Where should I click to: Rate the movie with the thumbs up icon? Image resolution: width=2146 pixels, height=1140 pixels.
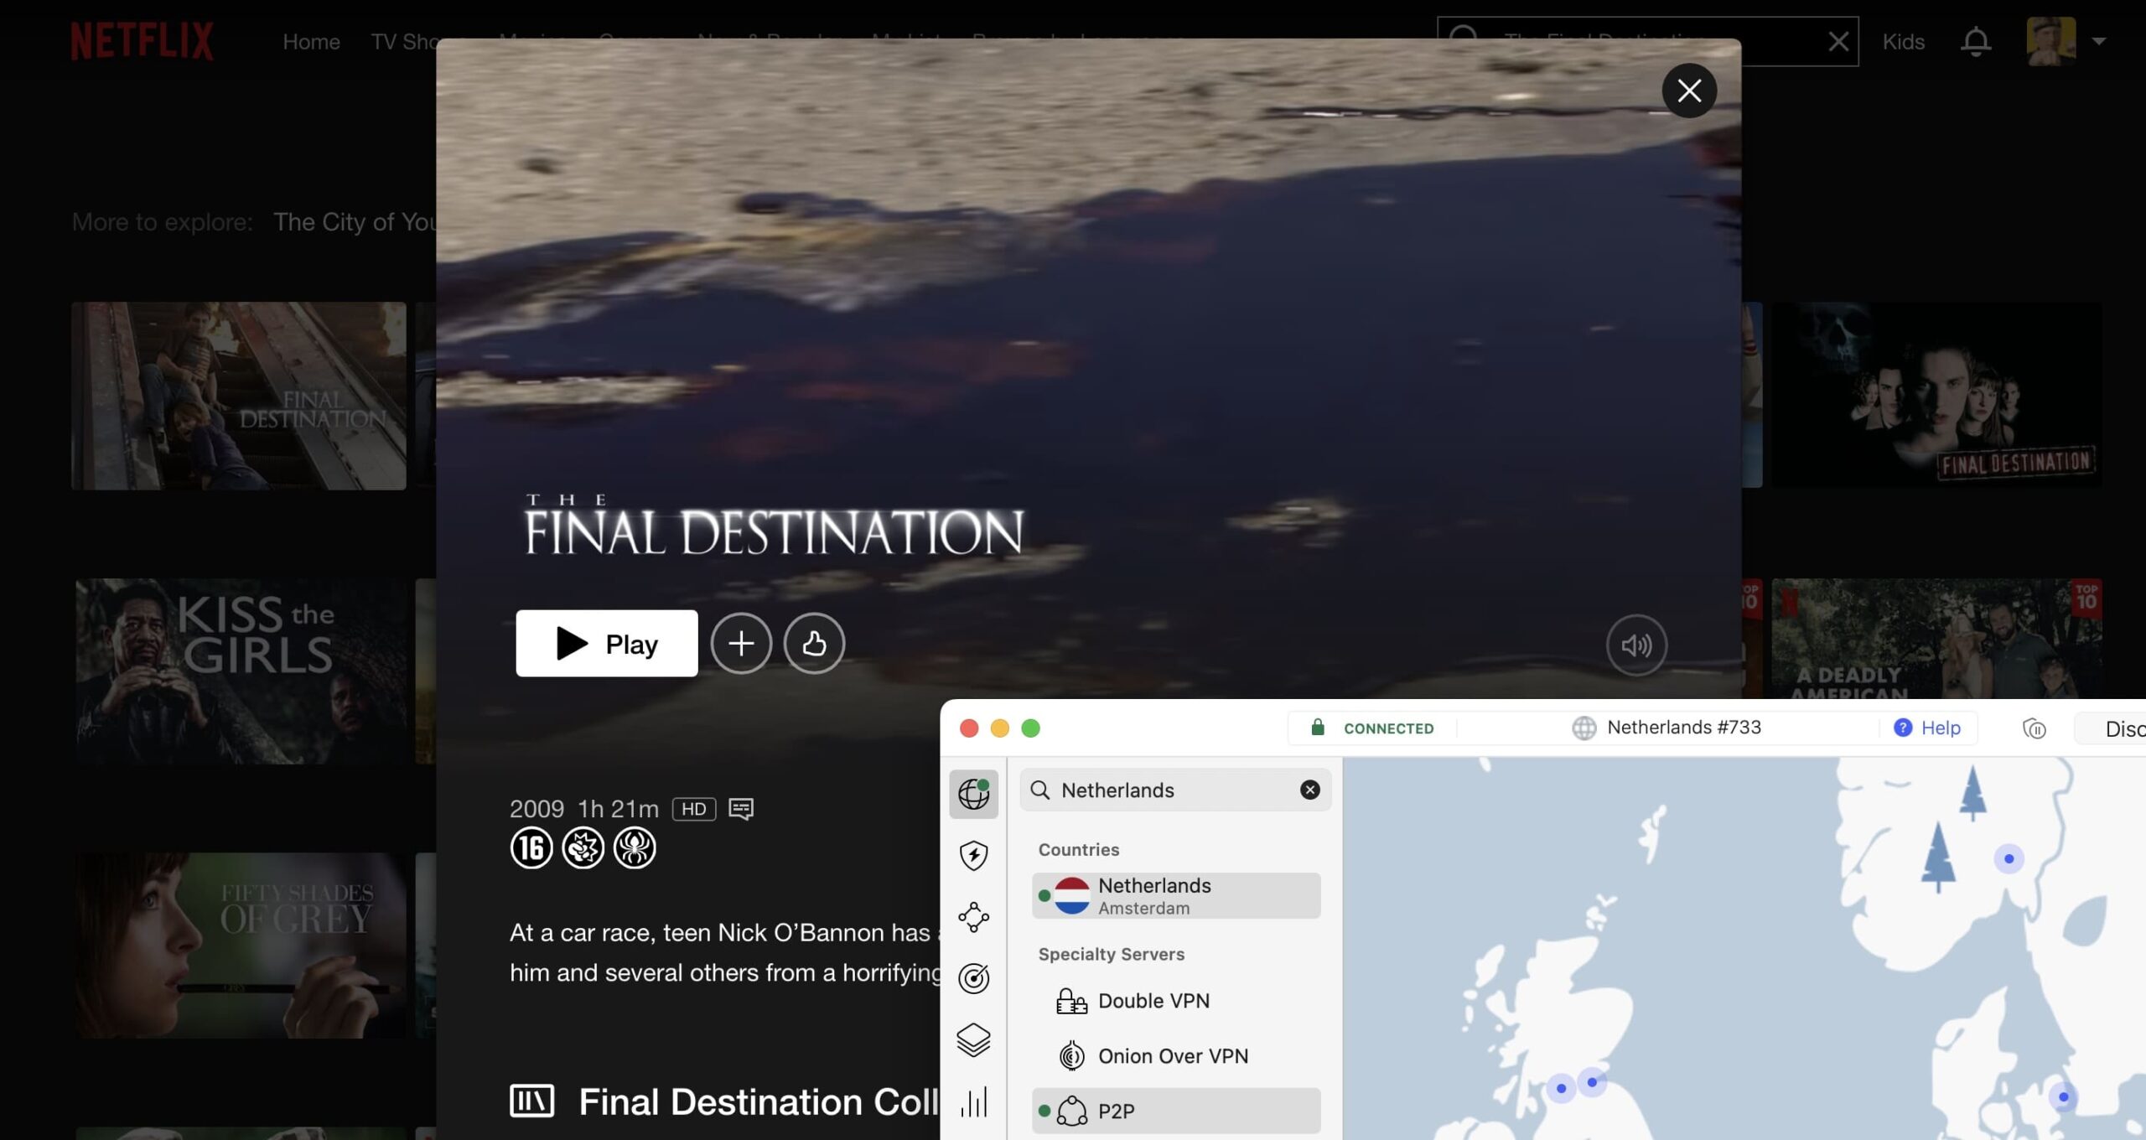click(814, 644)
